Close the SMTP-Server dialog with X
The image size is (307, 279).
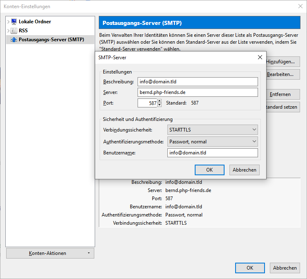pos(260,57)
